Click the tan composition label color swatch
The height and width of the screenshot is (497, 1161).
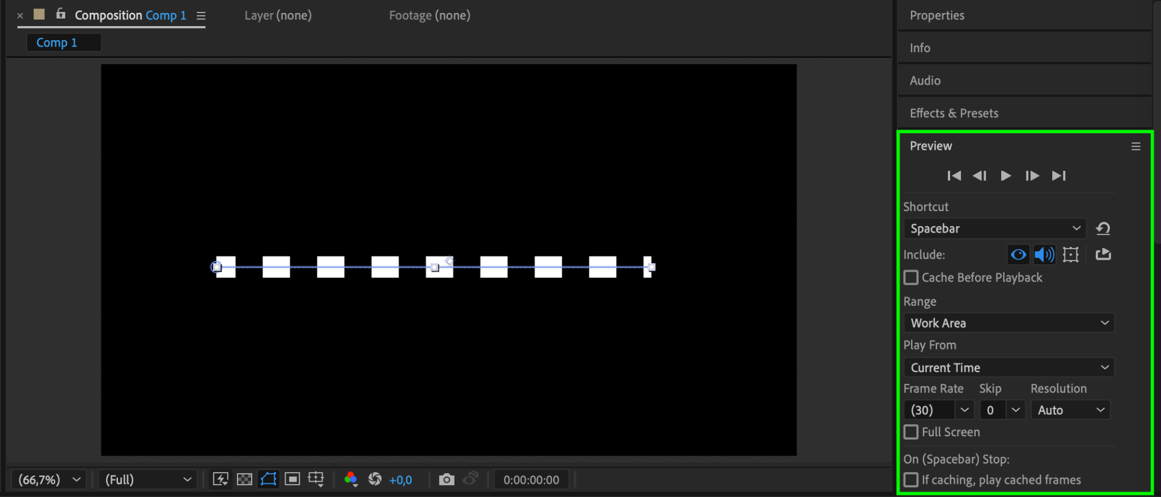[39, 14]
